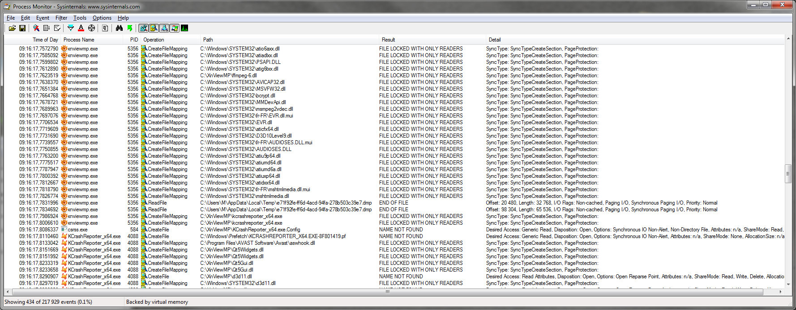Toggle Show Profiling Events graph icon
Image resolution: width=796 pixels, height=310 pixels.
point(184,28)
